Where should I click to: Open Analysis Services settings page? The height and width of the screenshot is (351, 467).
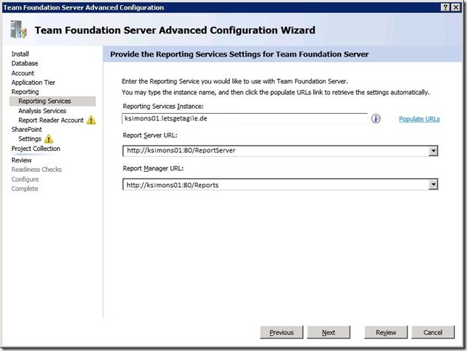[42, 111]
